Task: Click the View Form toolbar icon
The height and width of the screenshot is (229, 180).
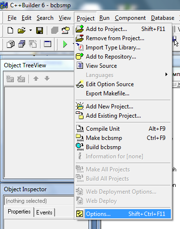Action: point(22,44)
